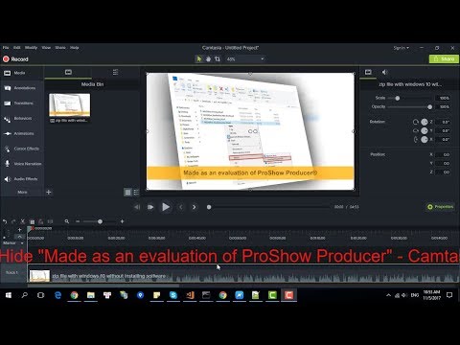
Task: Open the Share menu in menu bar
Action: (x=60, y=48)
